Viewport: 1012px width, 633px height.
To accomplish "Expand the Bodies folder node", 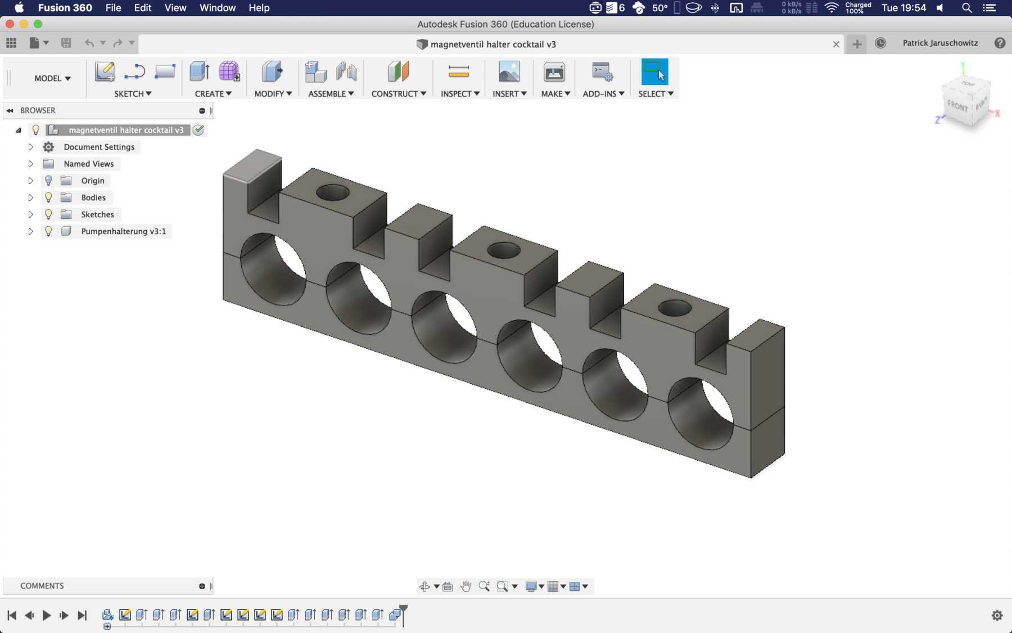I will pyautogui.click(x=31, y=197).
